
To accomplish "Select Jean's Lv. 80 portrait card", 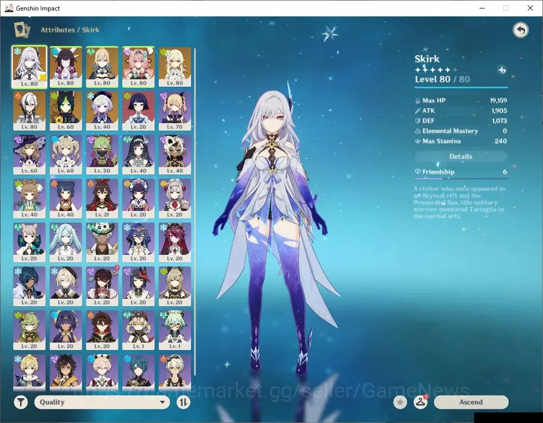I will coord(102,67).
